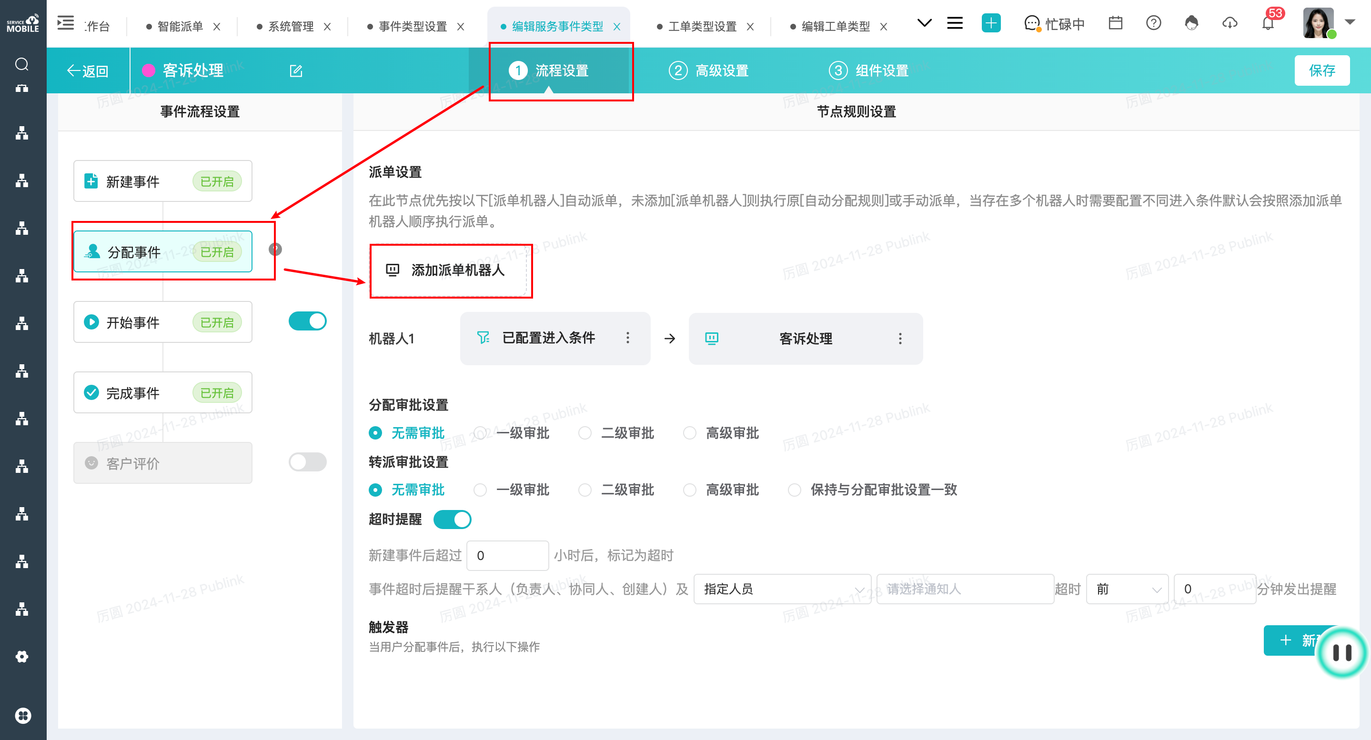Image resolution: width=1371 pixels, height=740 pixels.
Task: Open the search icon in left sidebar
Action: click(x=22, y=64)
